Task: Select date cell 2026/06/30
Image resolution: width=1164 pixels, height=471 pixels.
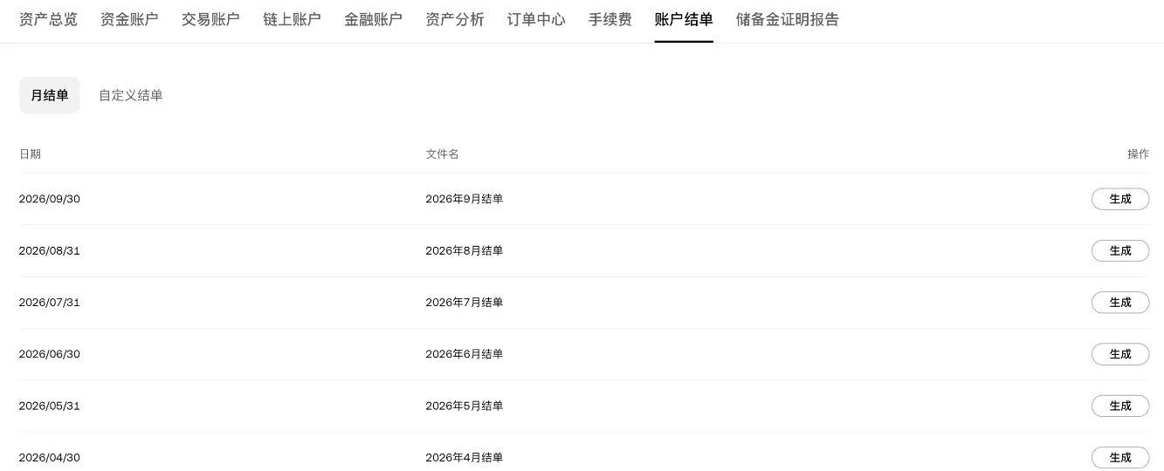Action: 50,354
